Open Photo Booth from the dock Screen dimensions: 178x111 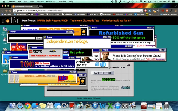pos(72,106)
